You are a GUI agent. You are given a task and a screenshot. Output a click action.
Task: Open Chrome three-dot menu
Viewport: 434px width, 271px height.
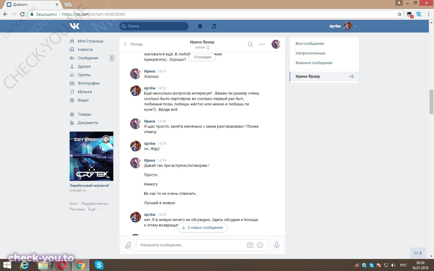(x=429, y=14)
